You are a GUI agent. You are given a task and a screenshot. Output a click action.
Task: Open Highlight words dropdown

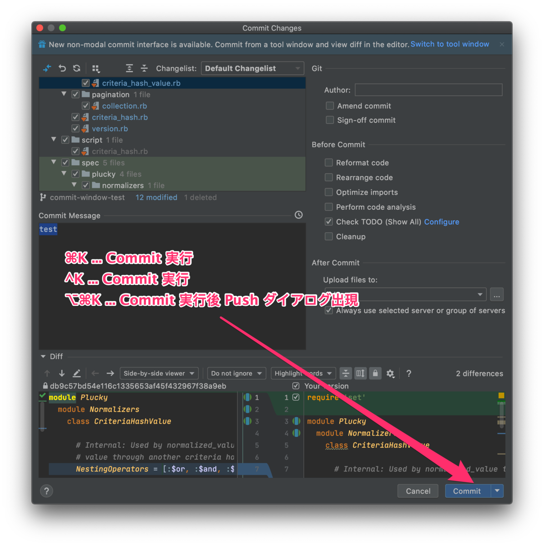click(x=303, y=373)
